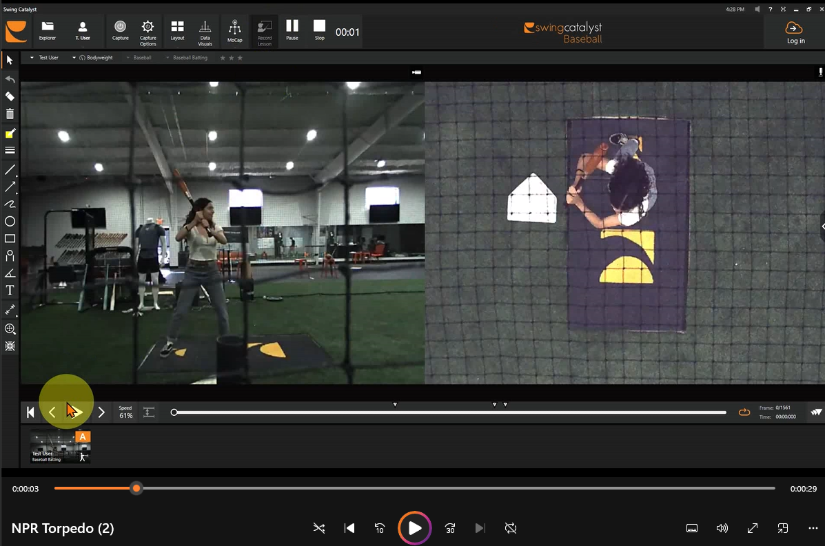Step back one frame
This screenshot has height=546, width=825.
coord(52,412)
